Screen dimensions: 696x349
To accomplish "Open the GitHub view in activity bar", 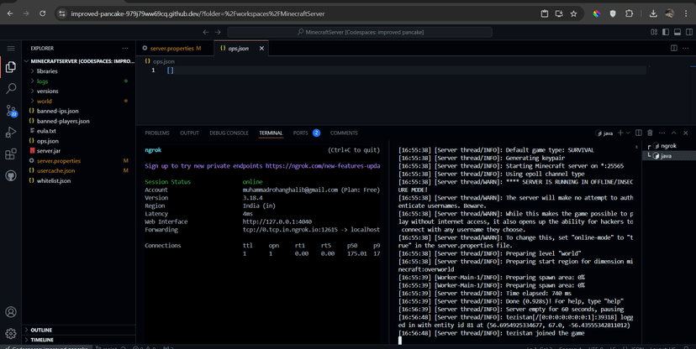I will [x=11, y=176].
